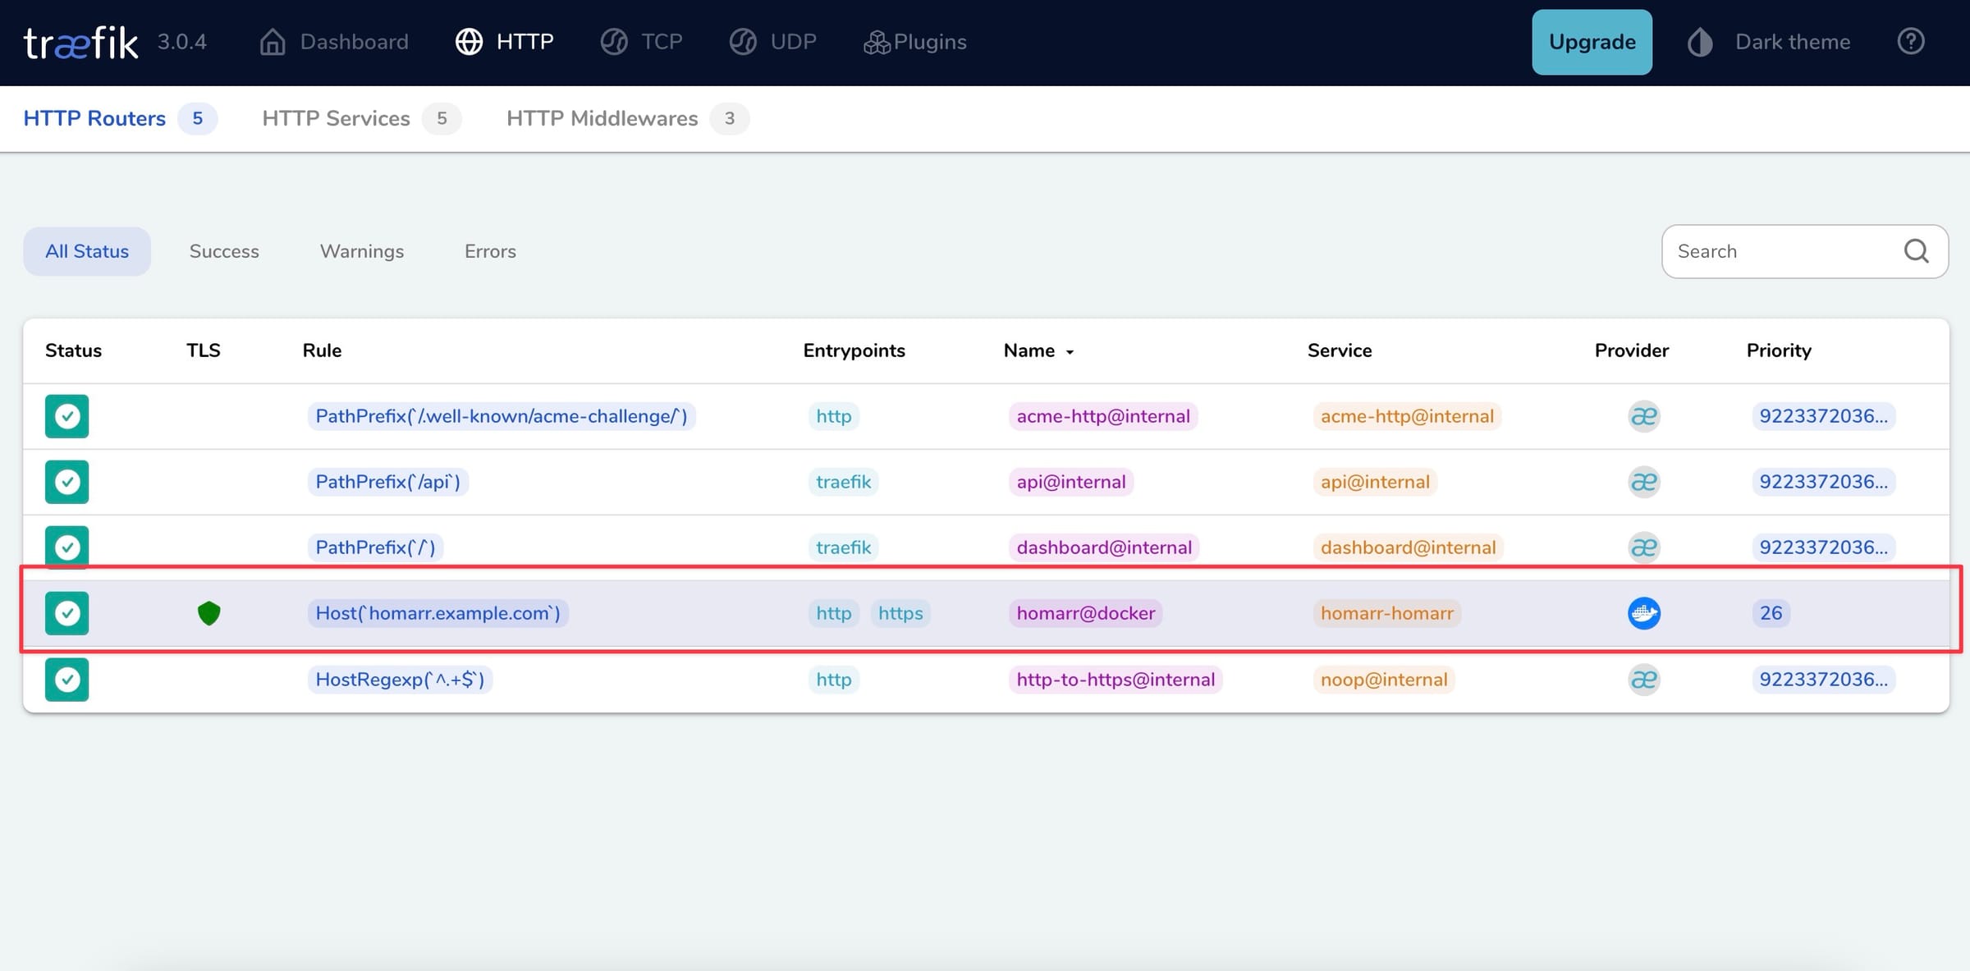
Task: Filter routers by Errors status
Action: click(489, 251)
